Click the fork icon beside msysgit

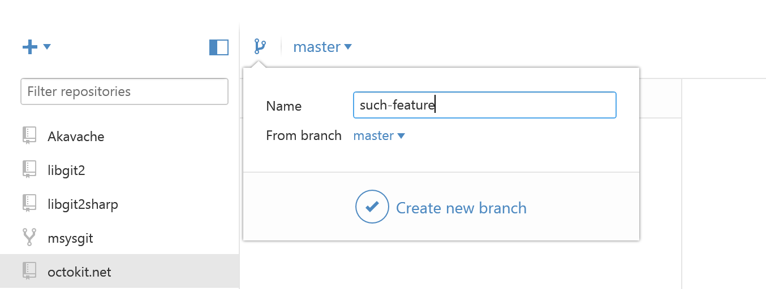29,238
